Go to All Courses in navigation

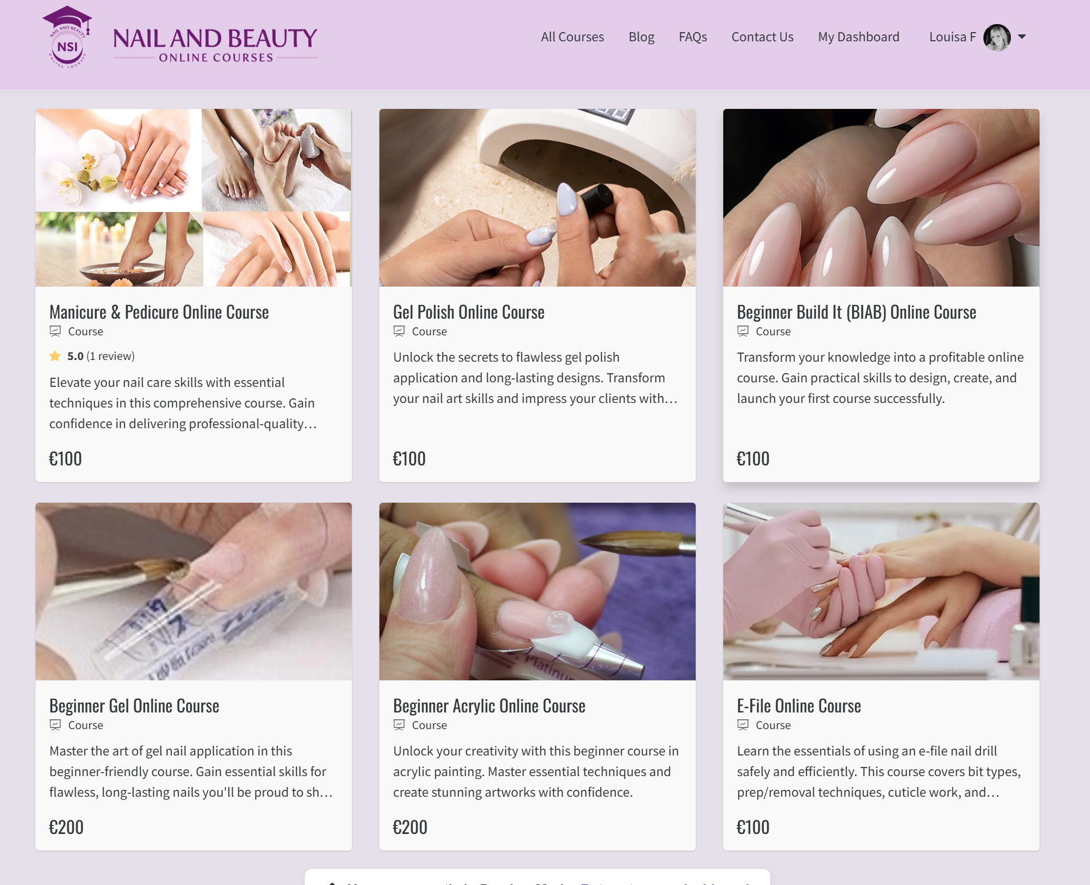[x=572, y=37]
